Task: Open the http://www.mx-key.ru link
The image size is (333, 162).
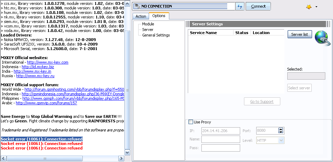Action: point(35,76)
